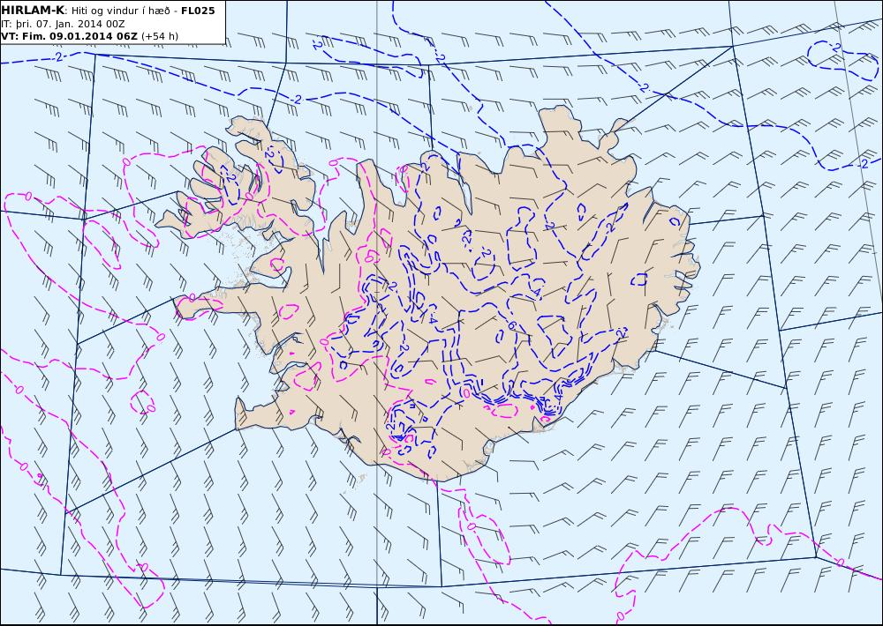The image size is (883, 626).
Task: Click the FL025 flight level label
Action: click(x=198, y=11)
